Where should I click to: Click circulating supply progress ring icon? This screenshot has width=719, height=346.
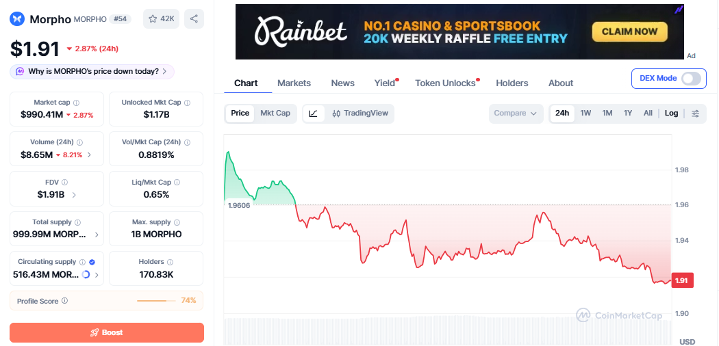coord(86,275)
